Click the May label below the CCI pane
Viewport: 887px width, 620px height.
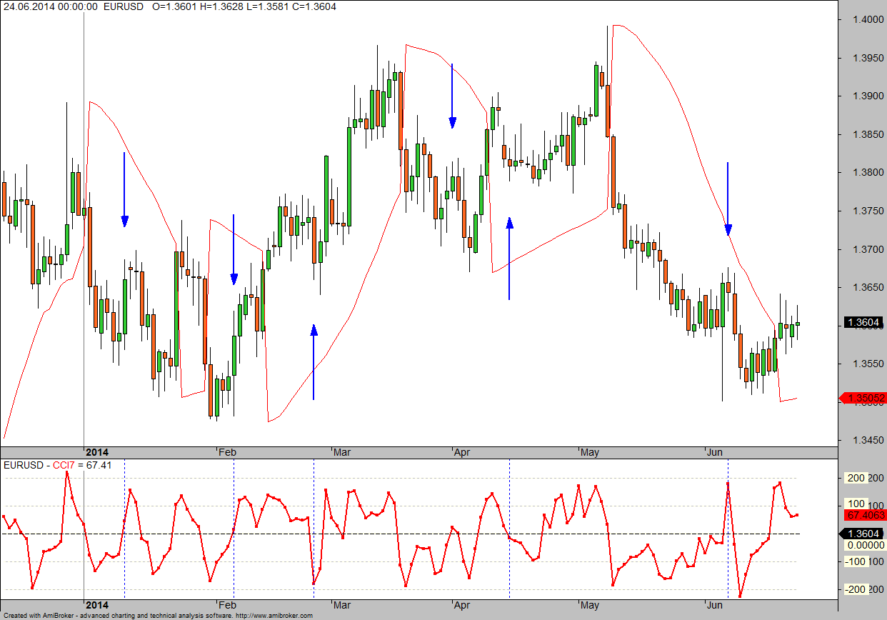click(x=590, y=606)
